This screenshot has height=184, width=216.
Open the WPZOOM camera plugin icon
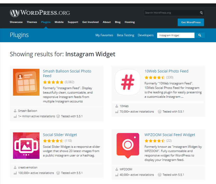point(128,146)
